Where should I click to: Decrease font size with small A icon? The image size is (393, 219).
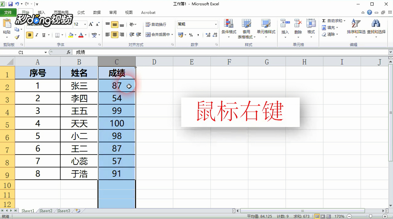(x=97, y=24)
